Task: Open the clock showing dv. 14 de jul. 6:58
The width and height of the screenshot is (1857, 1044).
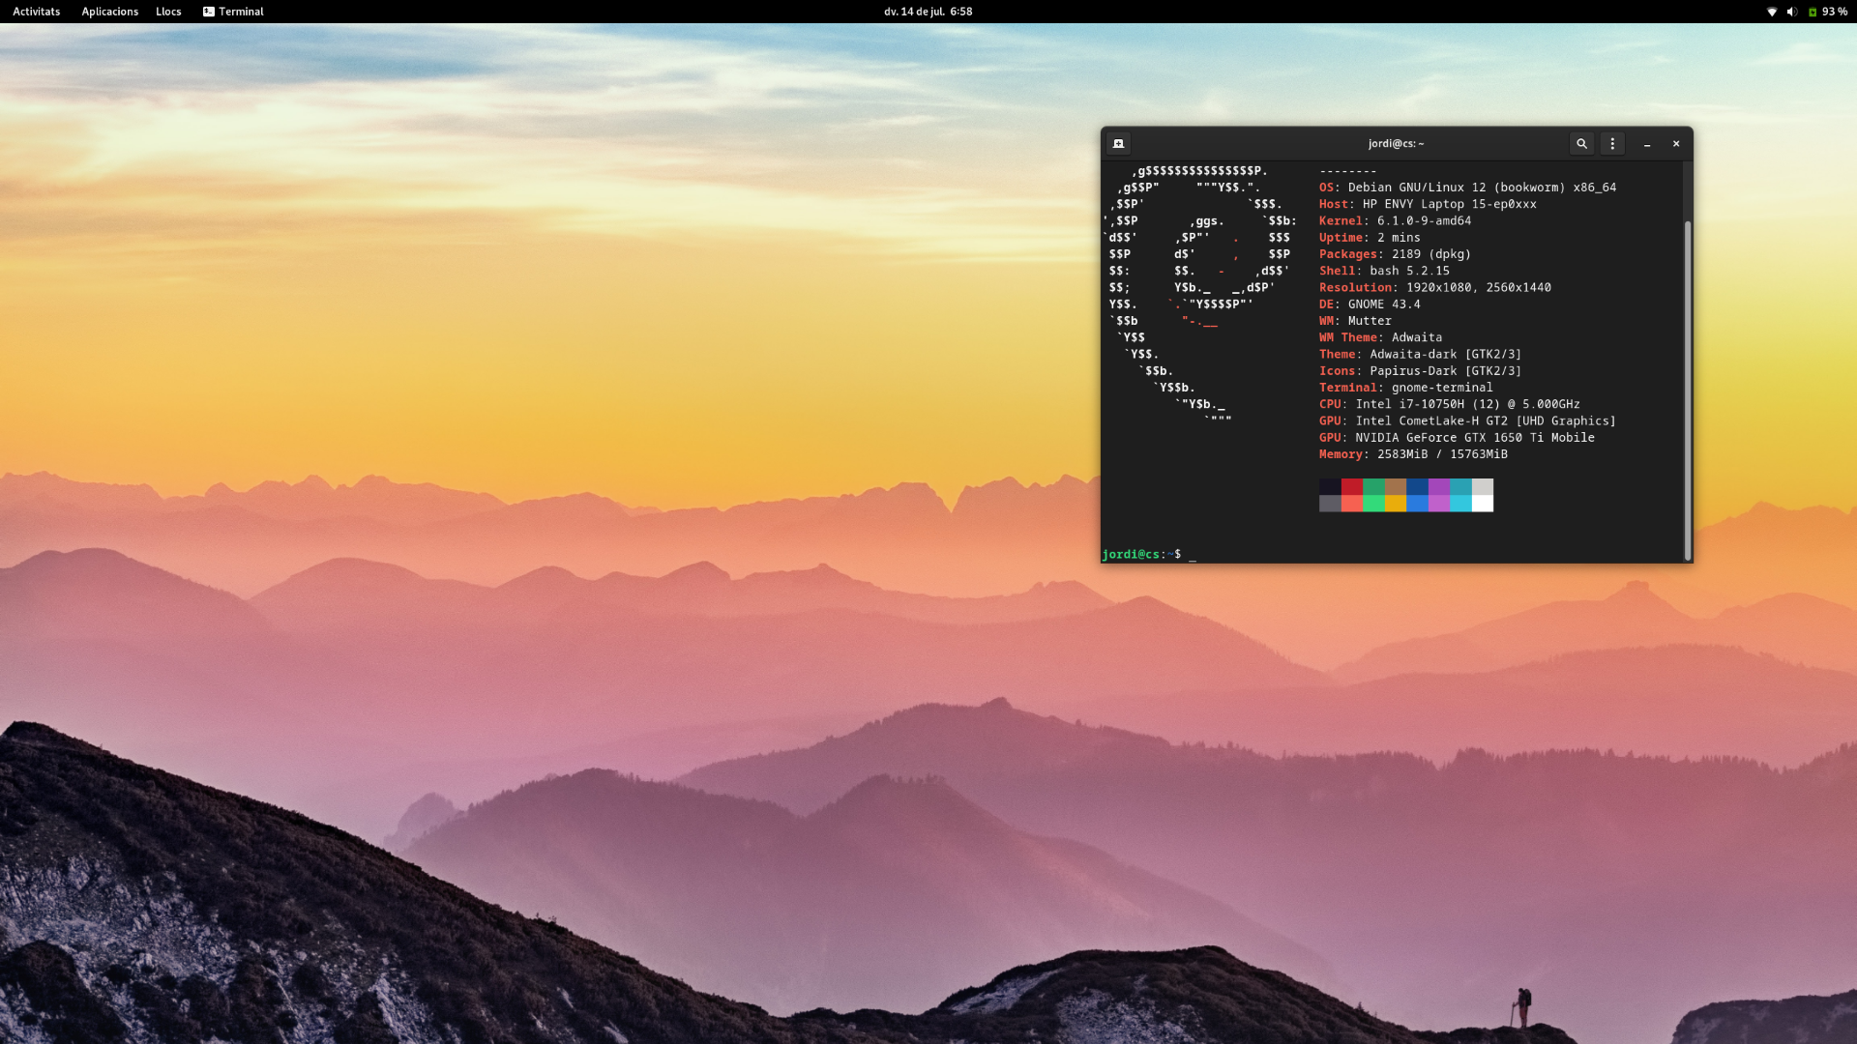Action: tap(928, 12)
